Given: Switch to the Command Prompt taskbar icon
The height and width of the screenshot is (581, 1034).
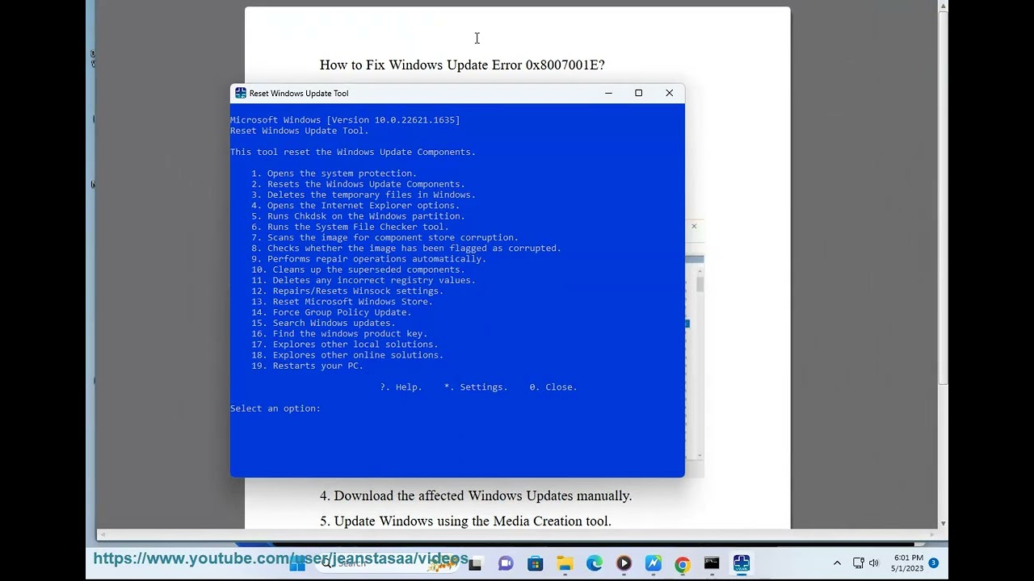Looking at the screenshot, I should pyautogui.click(x=712, y=564).
